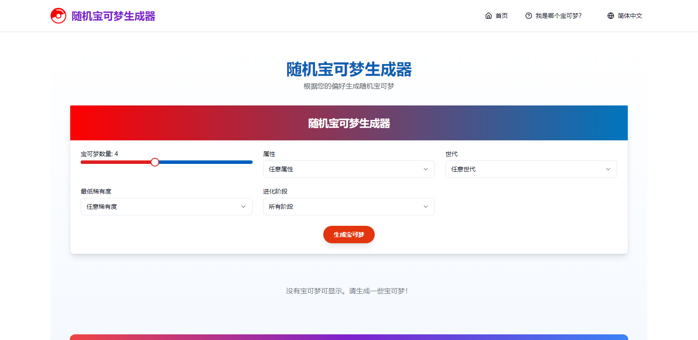Image resolution: width=698 pixels, height=340 pixels.
Task: Click the home icon beside 首页
Action: point(489,16)
